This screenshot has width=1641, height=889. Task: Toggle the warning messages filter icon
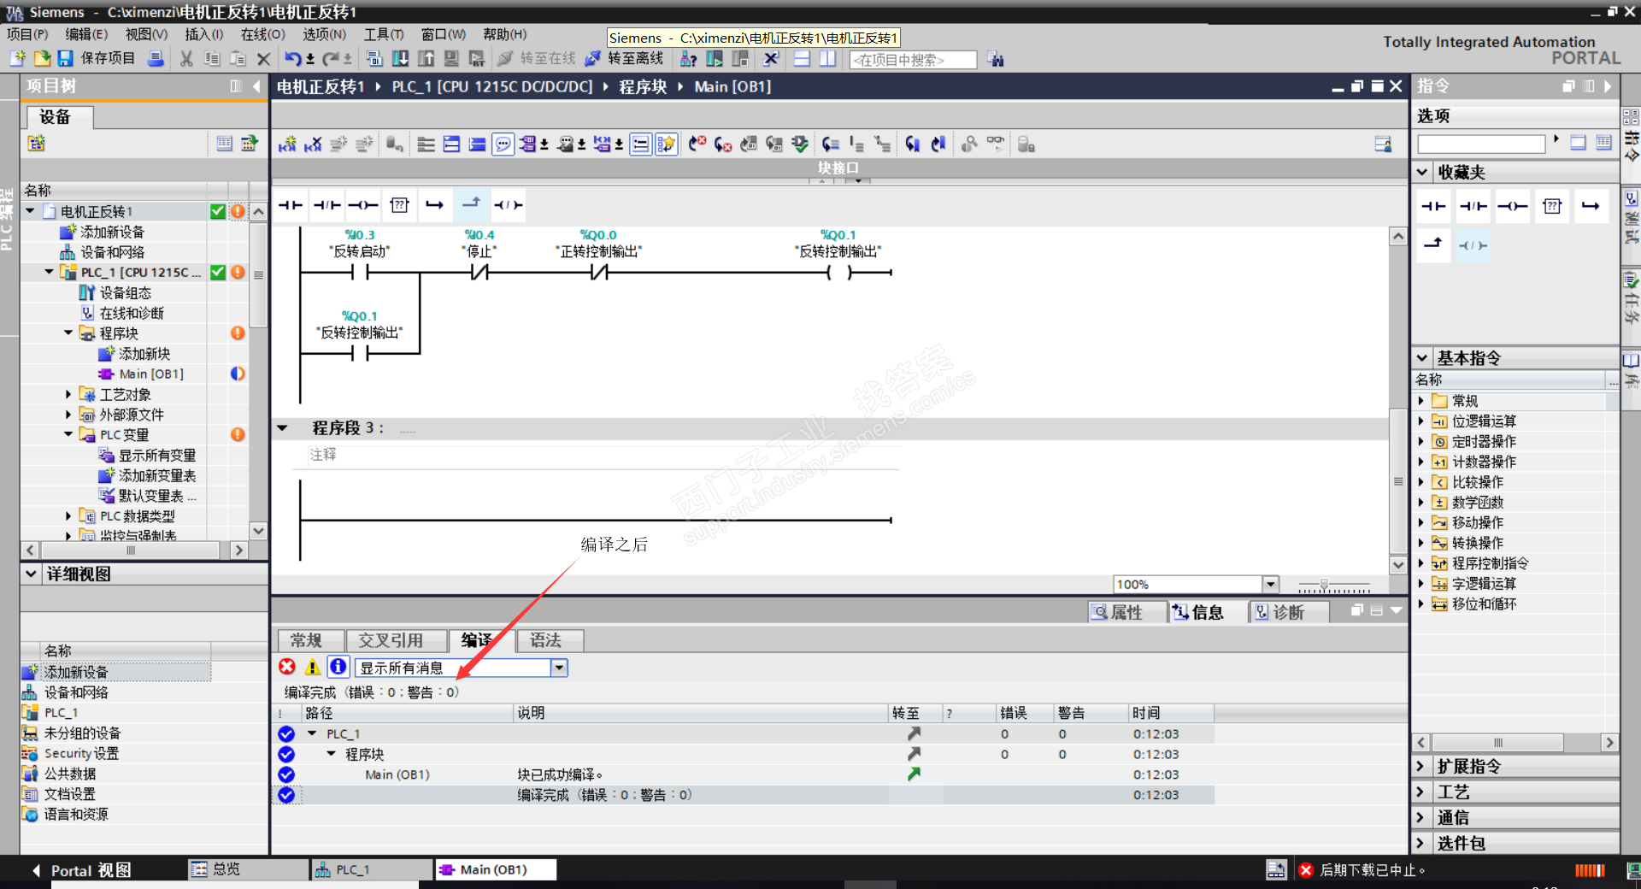pyautogui.click(x=313, y=667)
